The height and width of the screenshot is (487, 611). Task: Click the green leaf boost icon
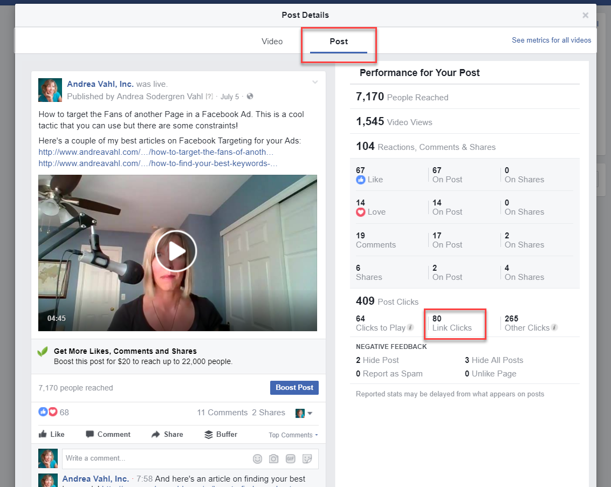pyautogui.click(x=43, y=352)
